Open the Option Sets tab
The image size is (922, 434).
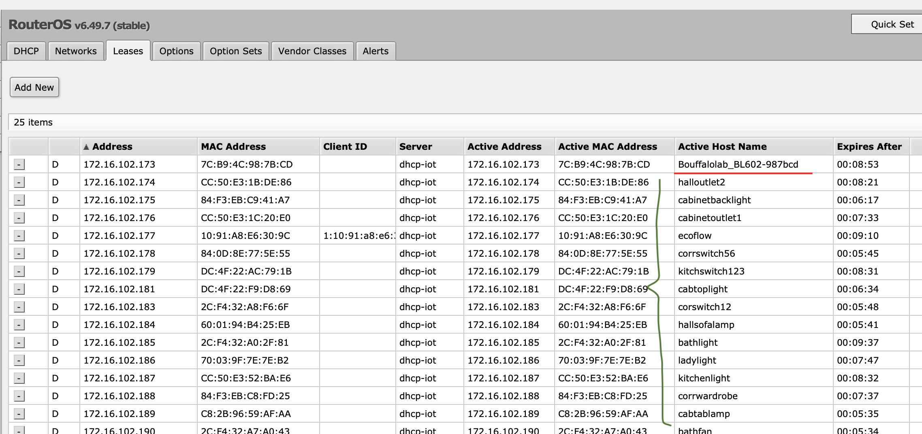click(235, 51)
